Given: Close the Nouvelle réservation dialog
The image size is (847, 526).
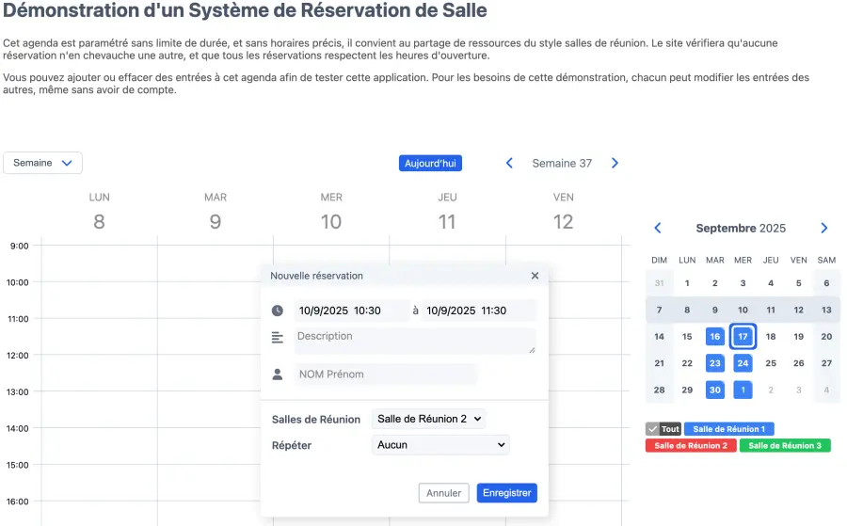Looking at the screenshot, I should pyautogui.click(x=535, y=276).
